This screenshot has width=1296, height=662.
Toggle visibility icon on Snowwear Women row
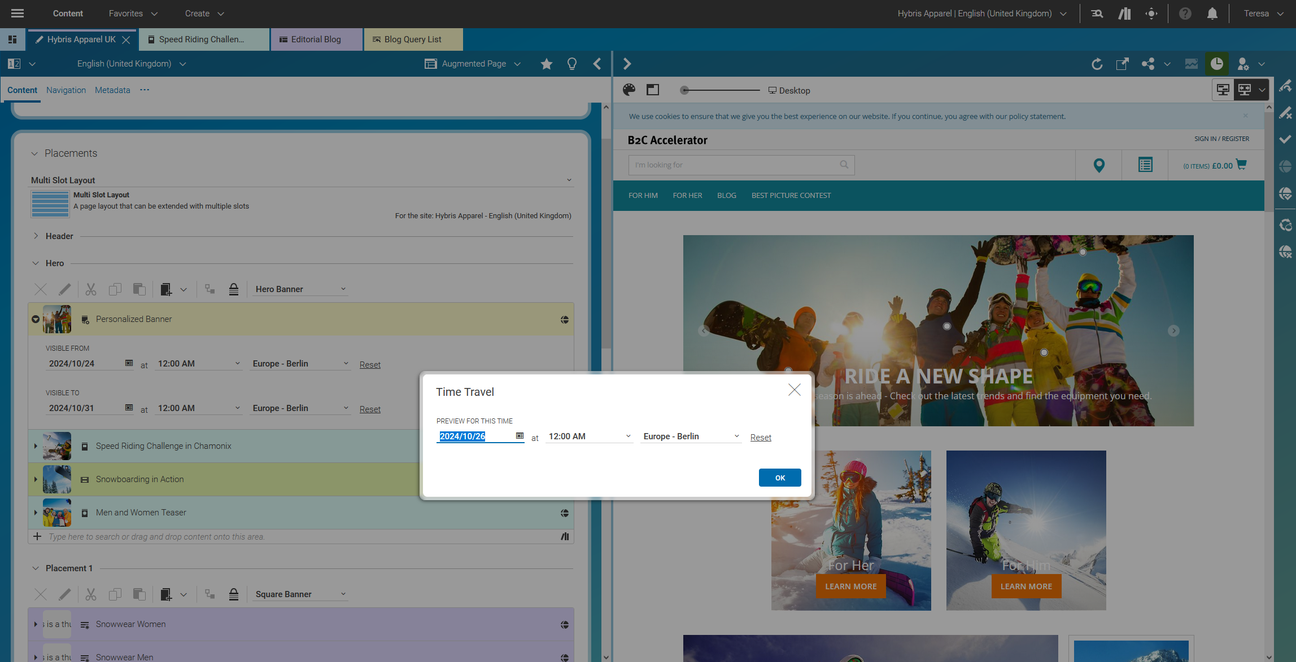pyautogui.click(x=564, y=625)
